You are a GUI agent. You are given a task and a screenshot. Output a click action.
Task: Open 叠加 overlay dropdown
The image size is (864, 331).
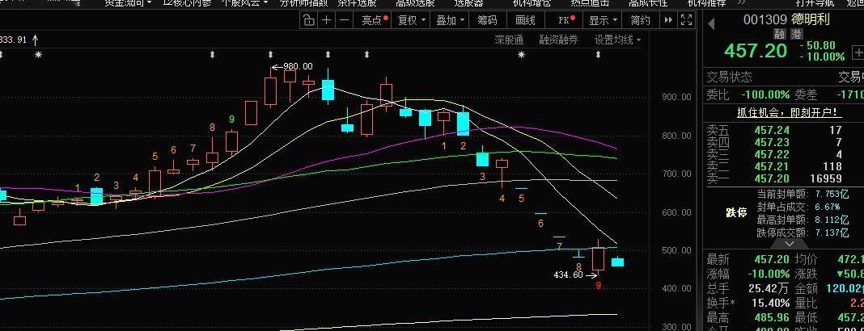(x=451, y=20)
